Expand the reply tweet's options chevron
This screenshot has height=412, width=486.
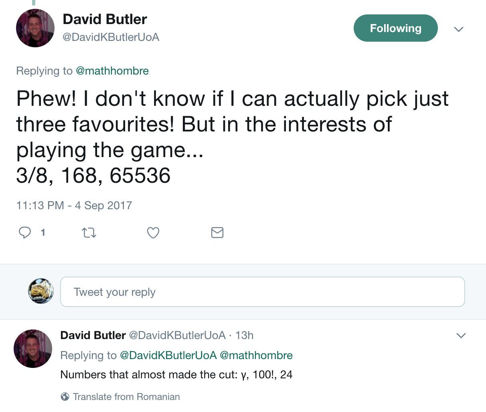click(x=461, y=335)
